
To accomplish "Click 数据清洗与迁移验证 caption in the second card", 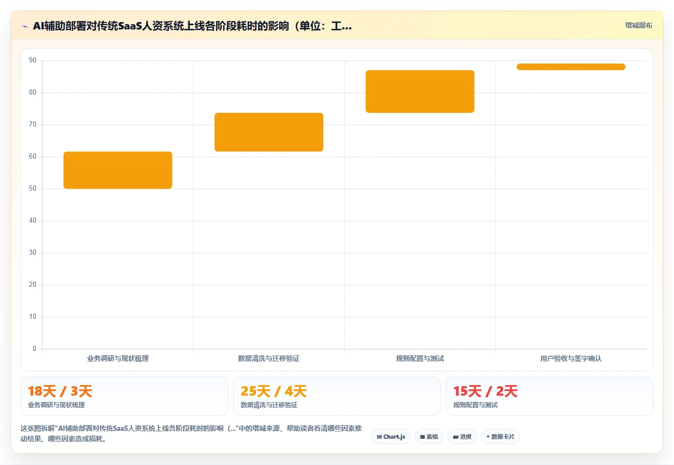I will click(269, 405).
